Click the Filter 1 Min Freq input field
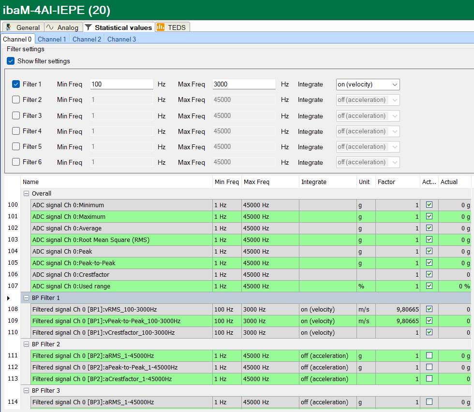The image size is (474, 412). pos(121,84)
